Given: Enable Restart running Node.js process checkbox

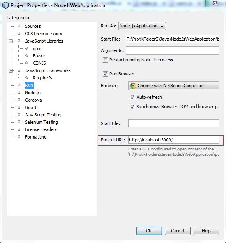Looking at the screenshot, I should point(105,60).
